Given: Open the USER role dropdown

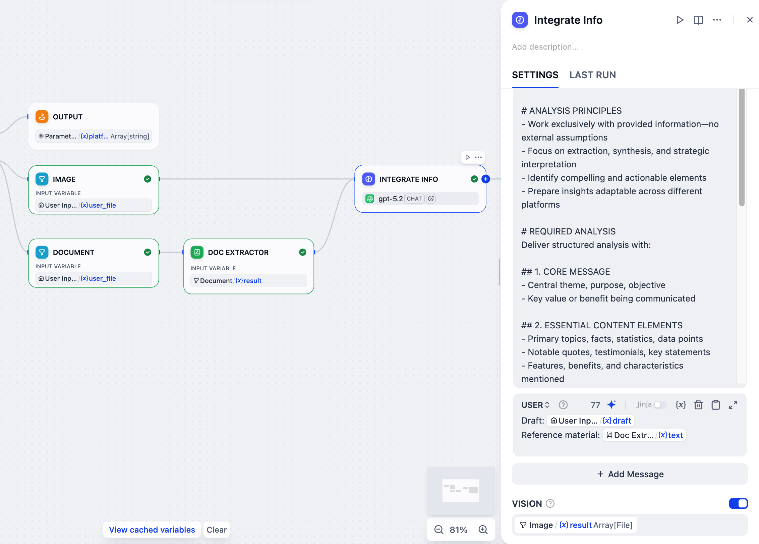Looking at the screenshot, I should point(535,405).
